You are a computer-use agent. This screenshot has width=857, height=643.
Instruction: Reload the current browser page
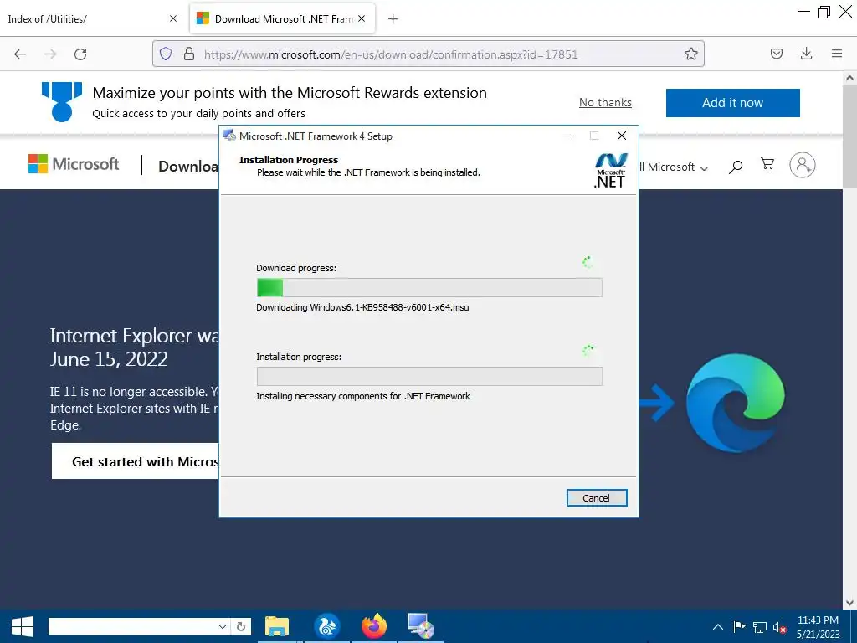coord(80,54)
